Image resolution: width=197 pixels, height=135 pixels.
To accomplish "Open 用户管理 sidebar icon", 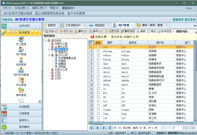I will pyautogui.click(x=21, y=52).
